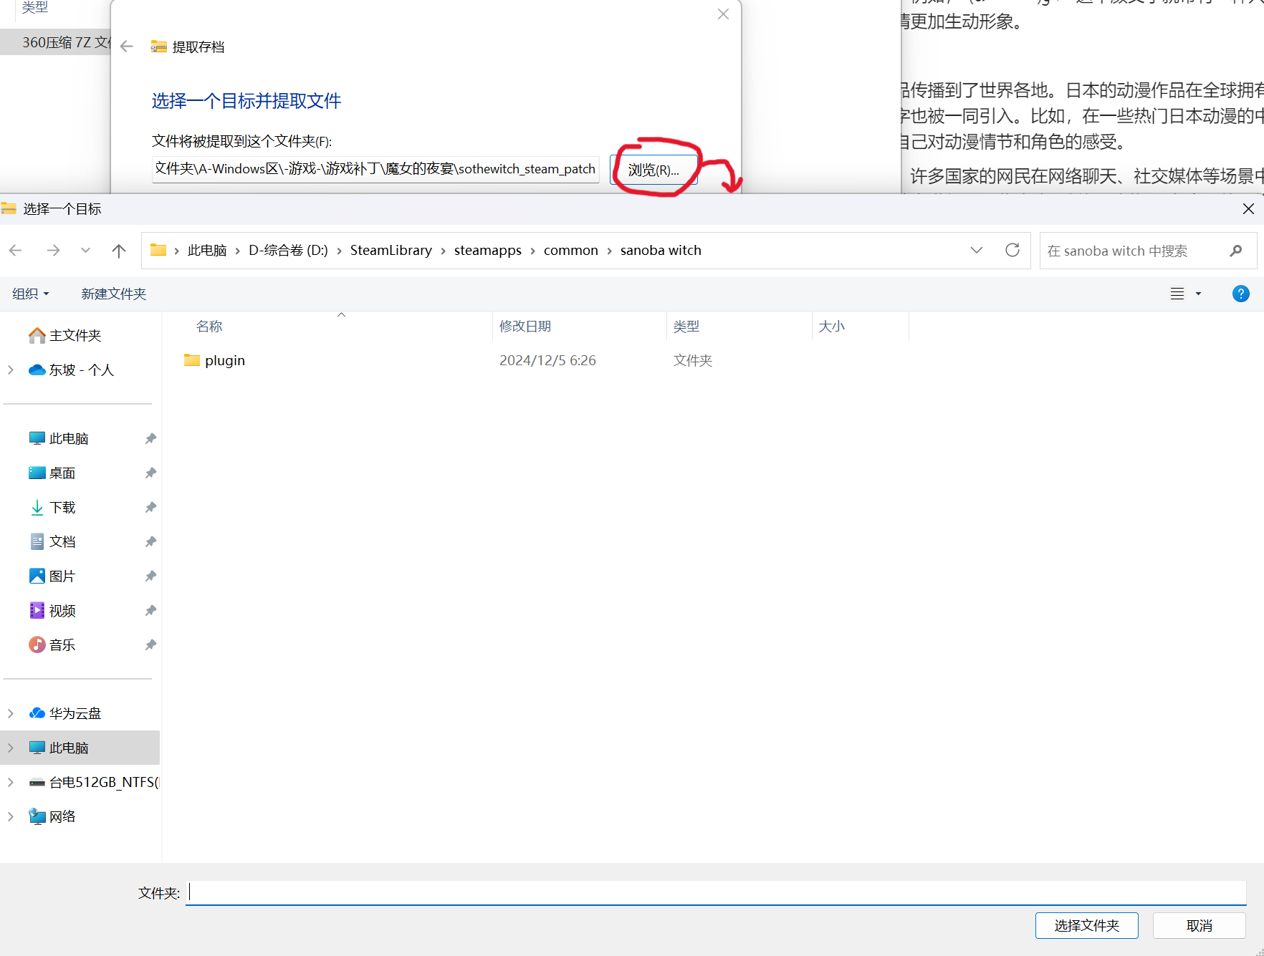The image size is (1264, 956).
Task: Click the 文件夹 name input field
Action: [x=715, y=892]
